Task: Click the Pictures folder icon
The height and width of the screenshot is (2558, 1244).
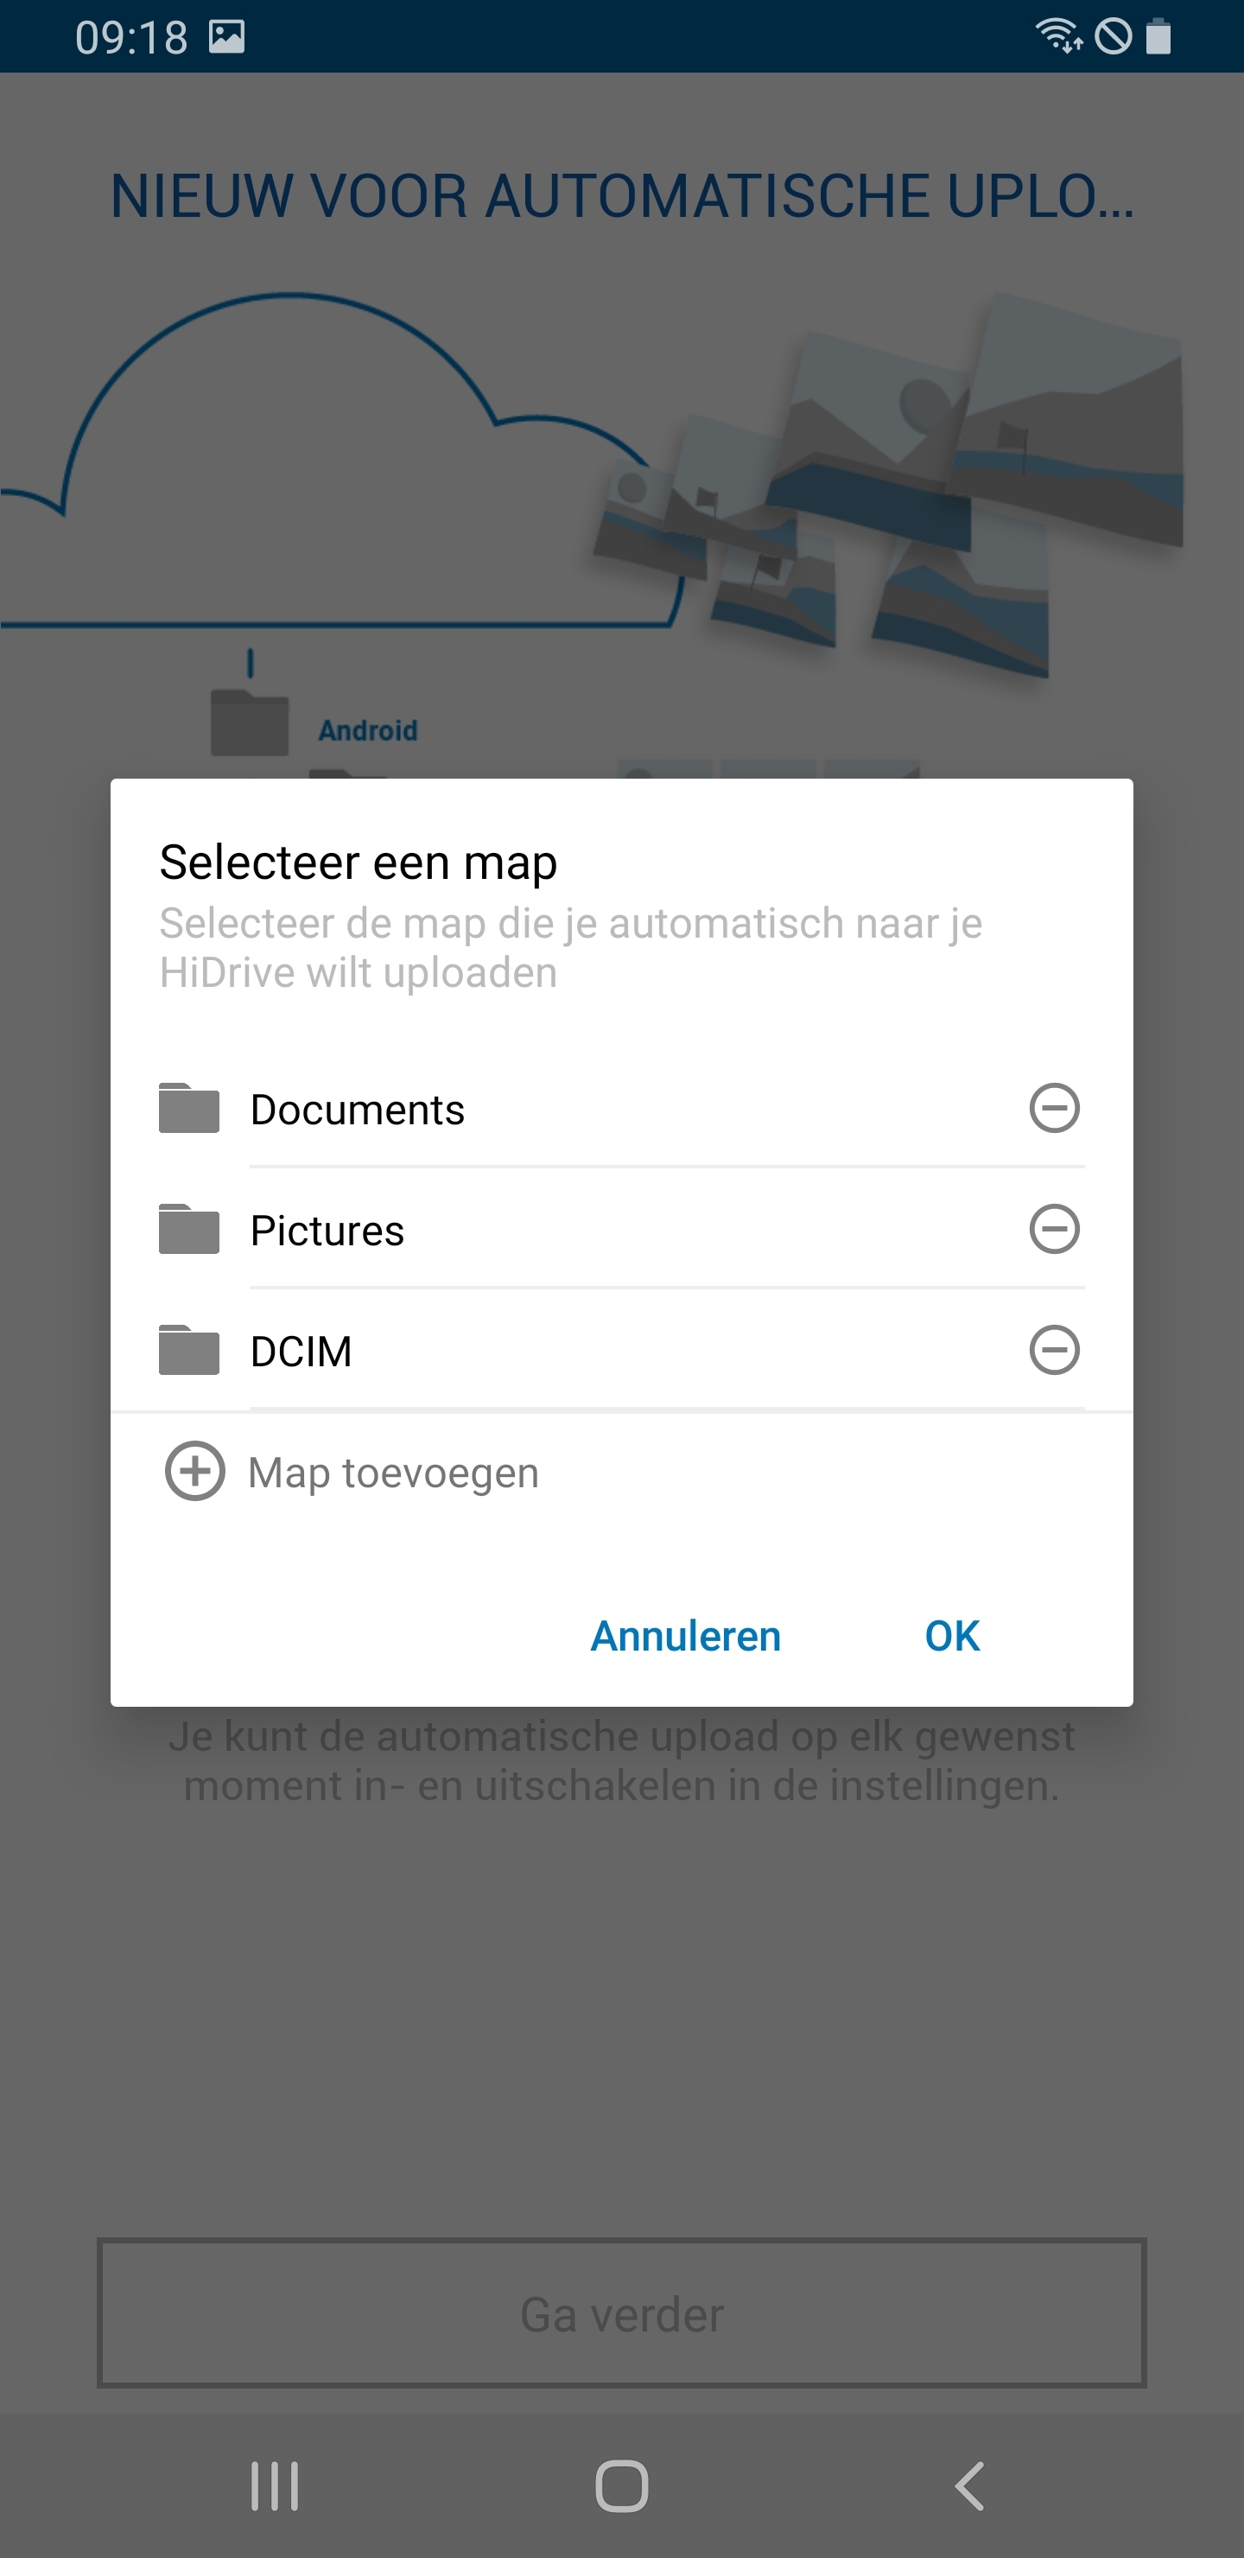Action: pos(188,1231)
